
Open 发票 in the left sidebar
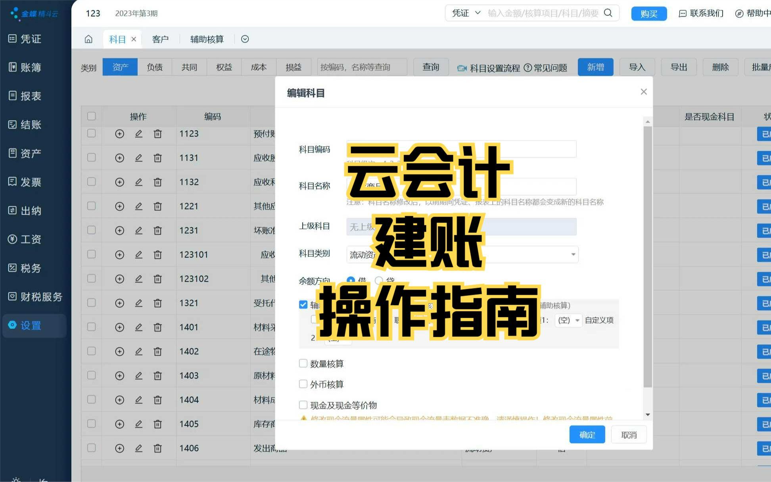[x=25, y=182]
